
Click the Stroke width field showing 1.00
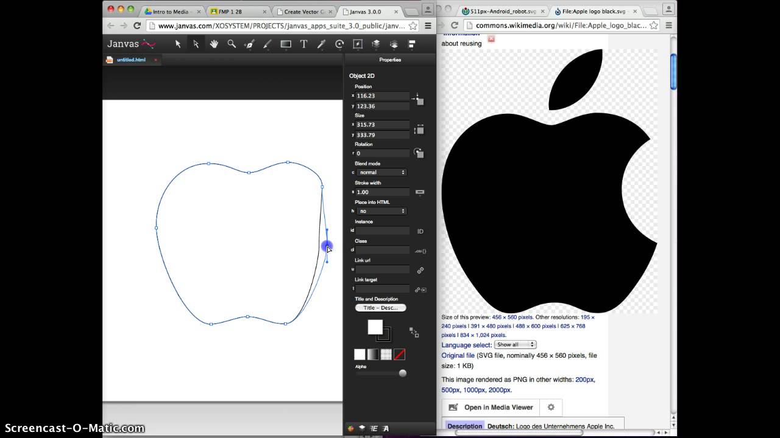pos(382,192)
